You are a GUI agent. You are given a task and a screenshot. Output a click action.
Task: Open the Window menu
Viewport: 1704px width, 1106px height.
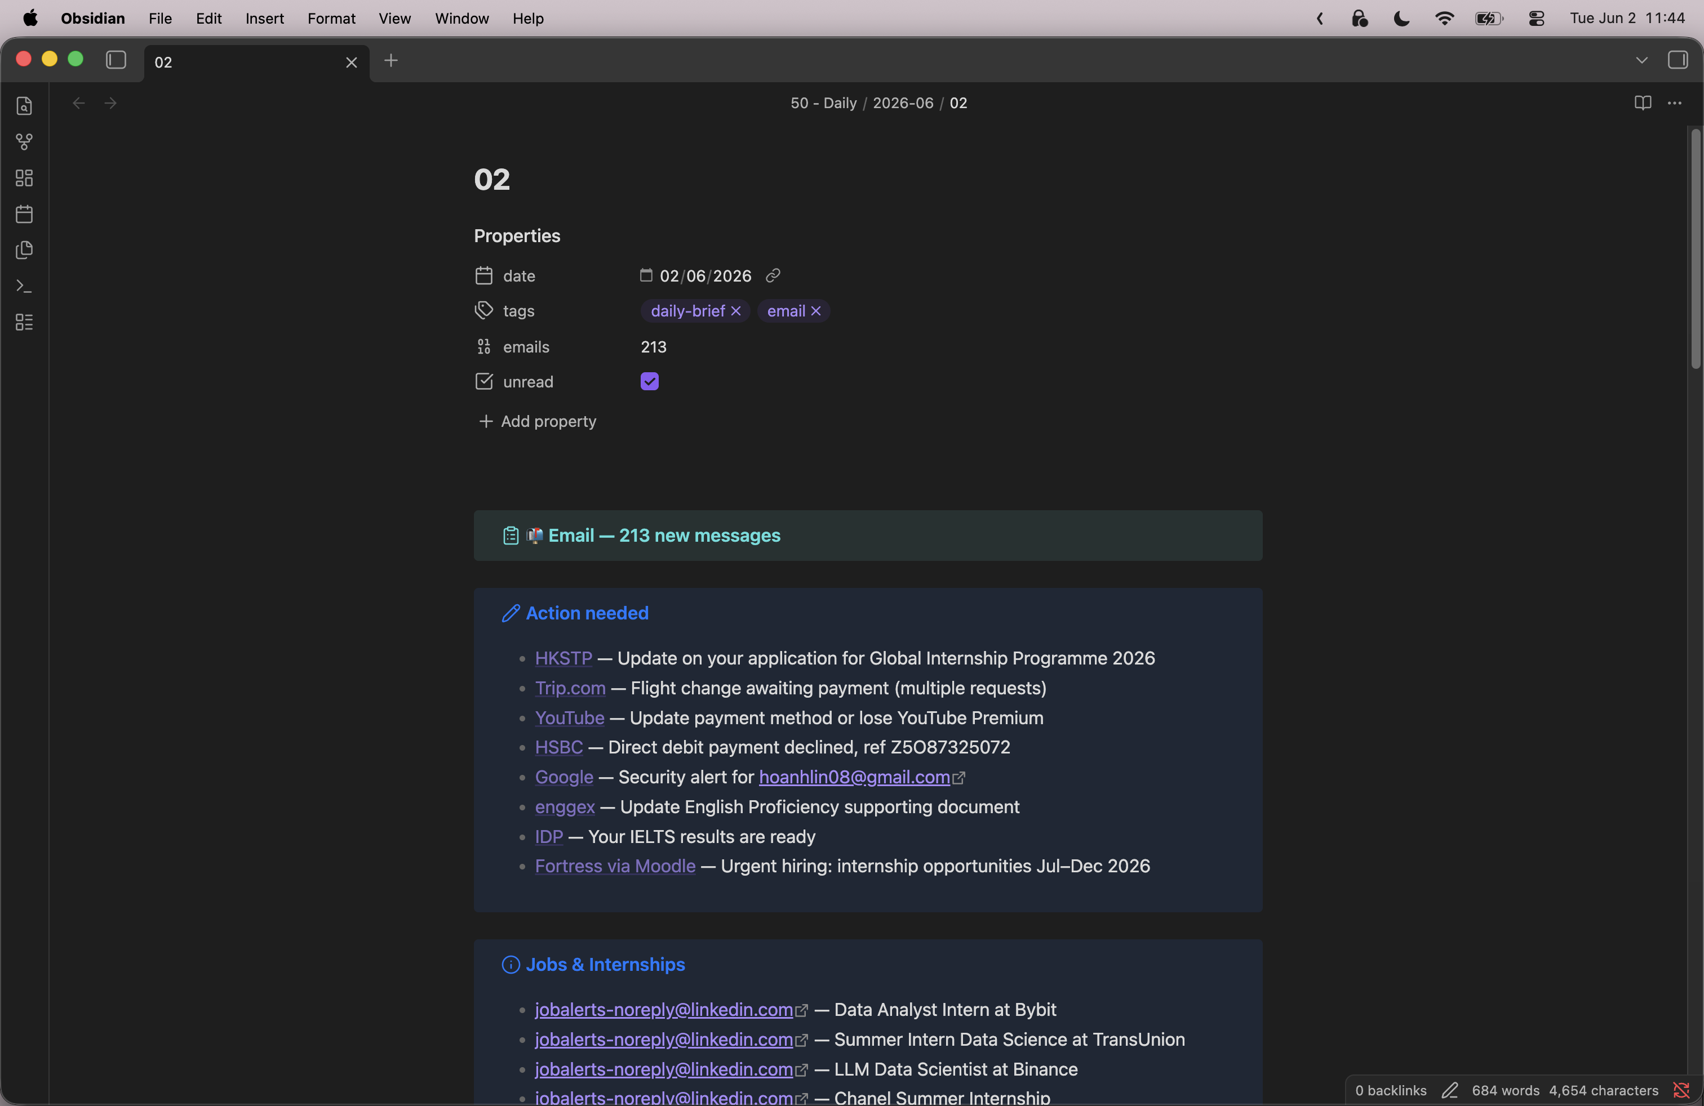pos(462,19)
